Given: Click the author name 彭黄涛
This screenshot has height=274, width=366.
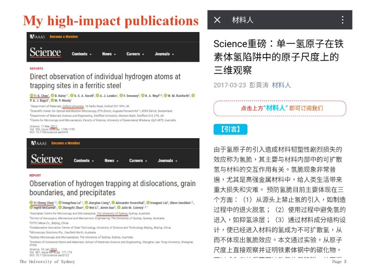Looking at the screenshot, I should [259, 85].
